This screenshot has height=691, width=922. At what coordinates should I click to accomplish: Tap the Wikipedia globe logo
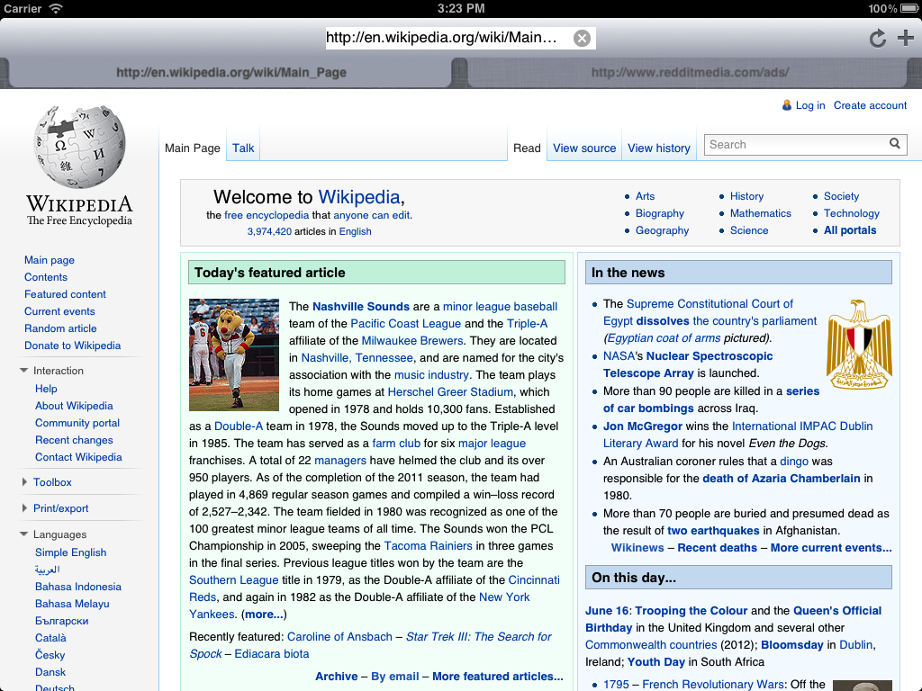80,147
